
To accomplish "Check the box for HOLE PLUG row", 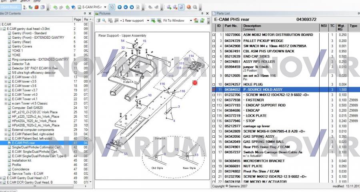I will [x=214, y=85].
